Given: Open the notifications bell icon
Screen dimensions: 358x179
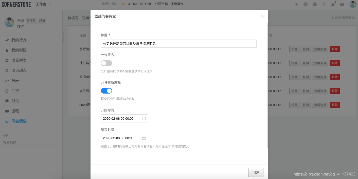Looking at the screenshot, I should [333, 4].
